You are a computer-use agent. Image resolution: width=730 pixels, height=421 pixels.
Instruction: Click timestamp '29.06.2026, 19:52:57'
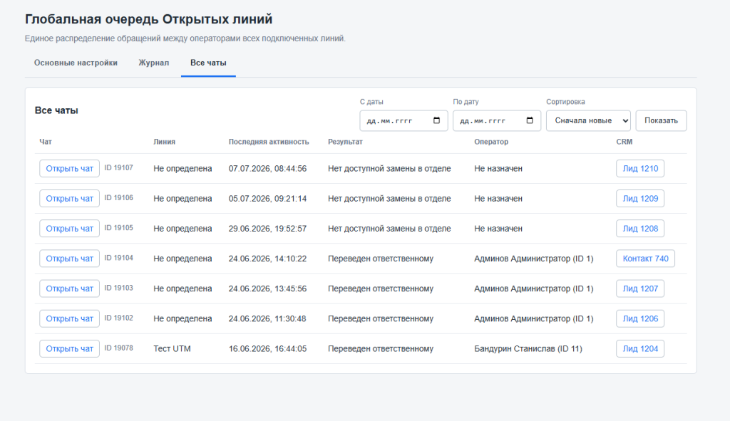coord(268,229)
